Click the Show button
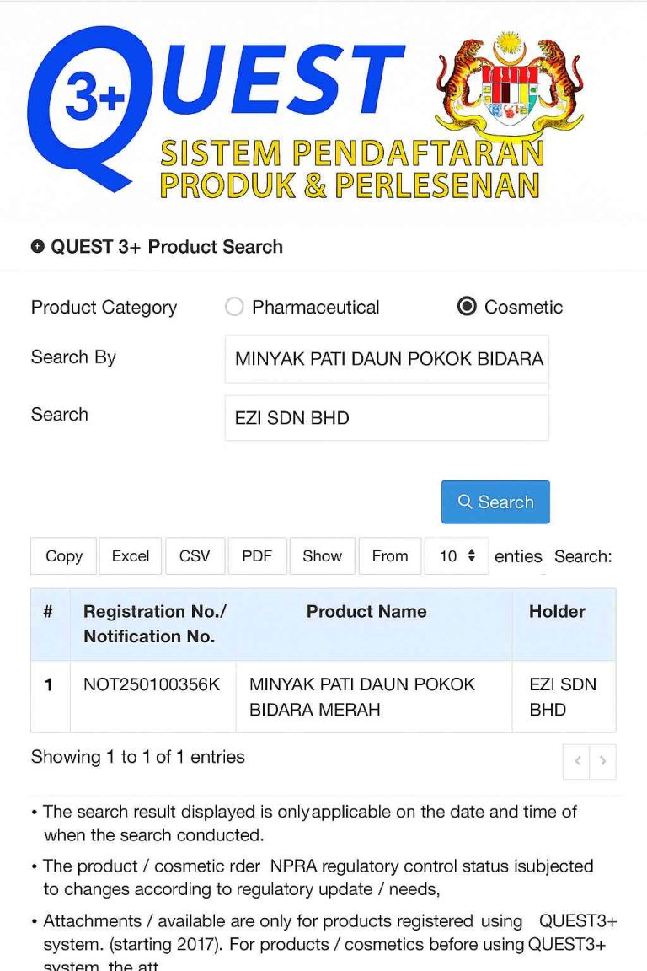The height and width of the screenshot is (971, 647). click(323, 556)
